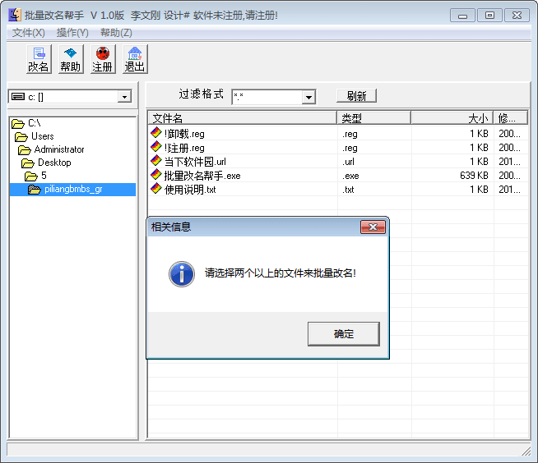Select the 批量改名帮手.exe file icon
The image size is (538, 463).
click(x=156, y=175)
